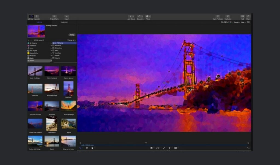Click the Import icon
Image resolution: width=280 pixels, height=165 pixels.
67,16
